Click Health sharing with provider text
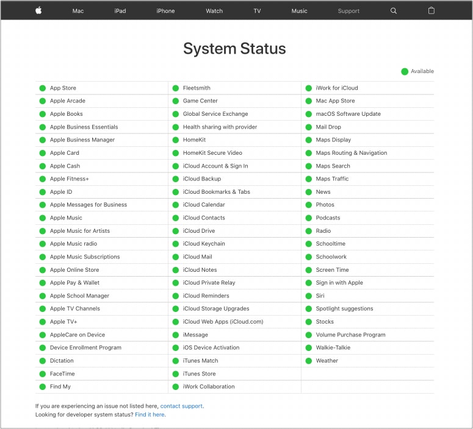Image resolution: width=473 pixels, height=429 pixels. (x=220, y=127)
